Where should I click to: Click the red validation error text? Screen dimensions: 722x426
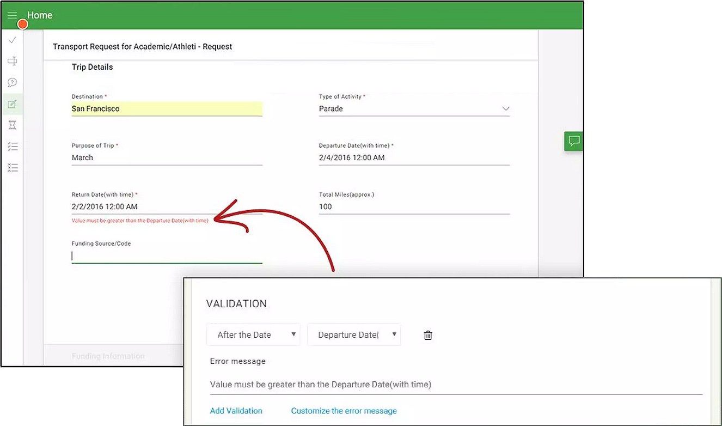pos(140,221)
